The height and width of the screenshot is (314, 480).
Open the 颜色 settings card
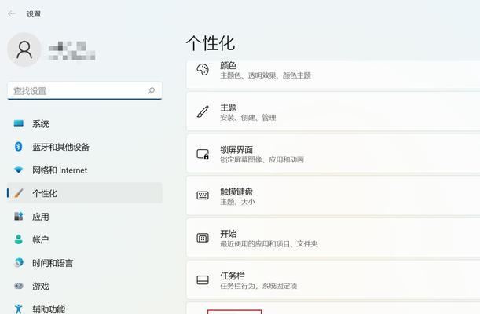pos(333,75)
